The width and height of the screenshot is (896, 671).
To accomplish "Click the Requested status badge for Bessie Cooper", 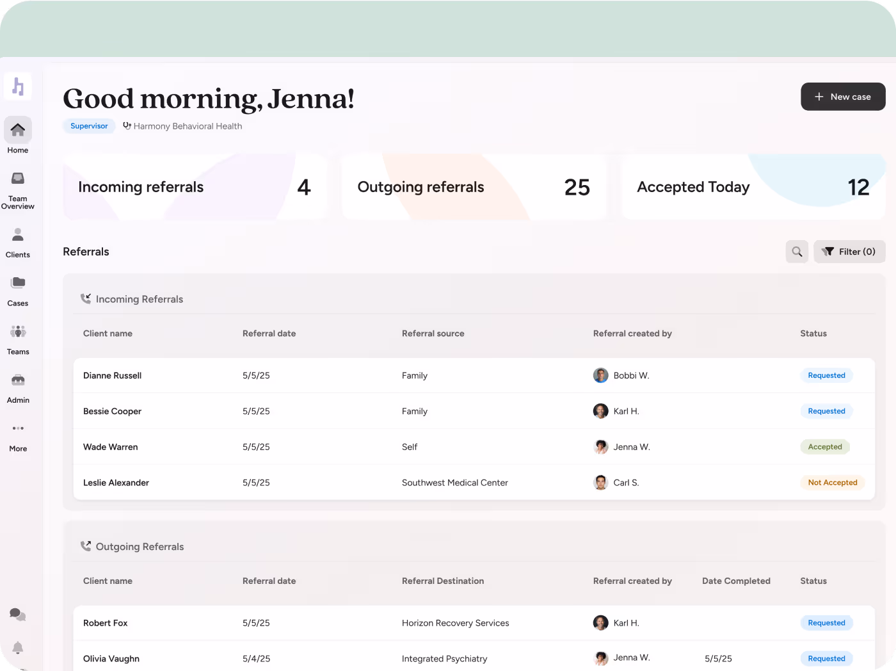I will pos(826,411).
